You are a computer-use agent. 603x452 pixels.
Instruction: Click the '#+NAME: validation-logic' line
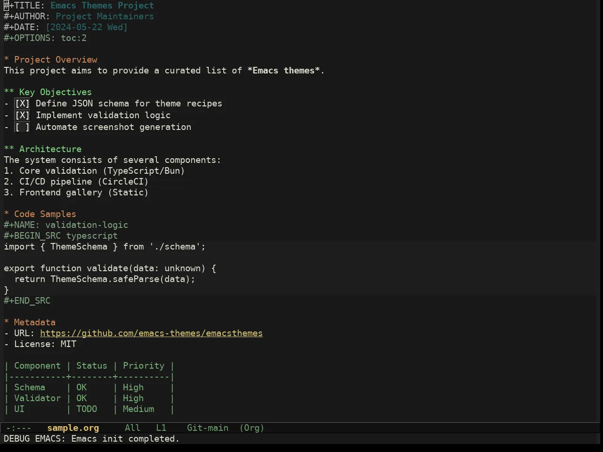(x=66, y=225)
